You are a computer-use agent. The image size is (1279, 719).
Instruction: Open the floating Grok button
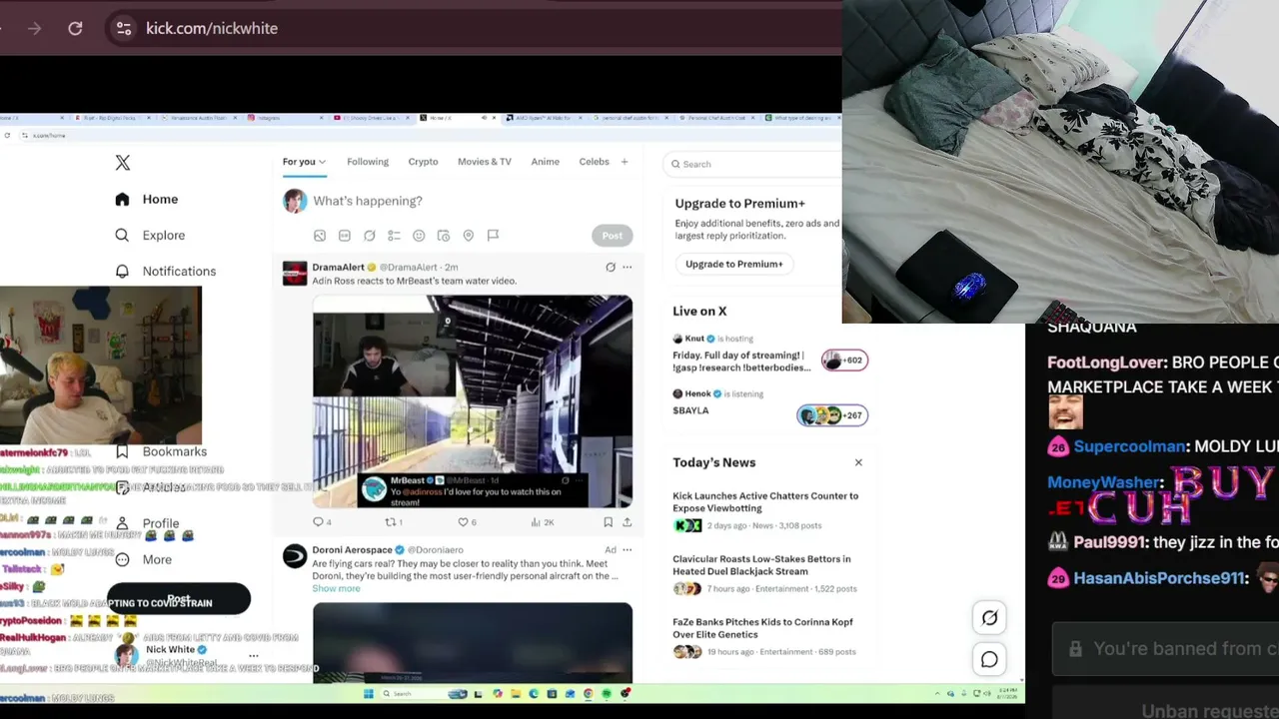click(989, 618)
